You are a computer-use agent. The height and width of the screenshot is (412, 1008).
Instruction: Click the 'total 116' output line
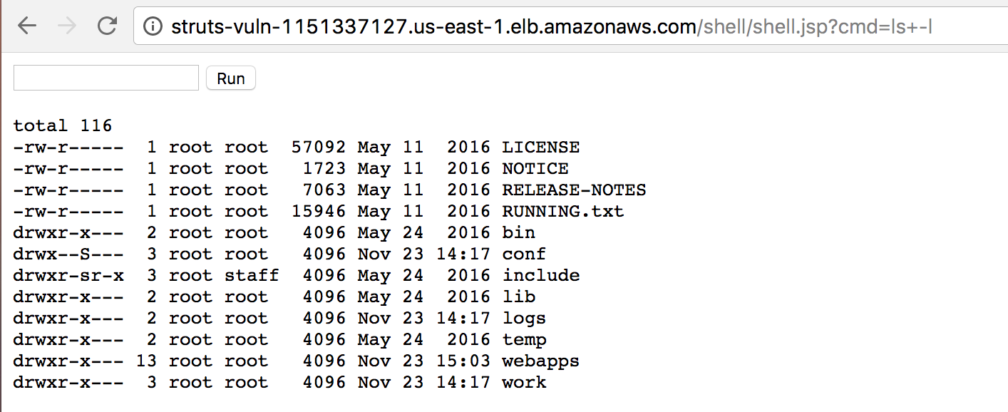tap(63, 126)
